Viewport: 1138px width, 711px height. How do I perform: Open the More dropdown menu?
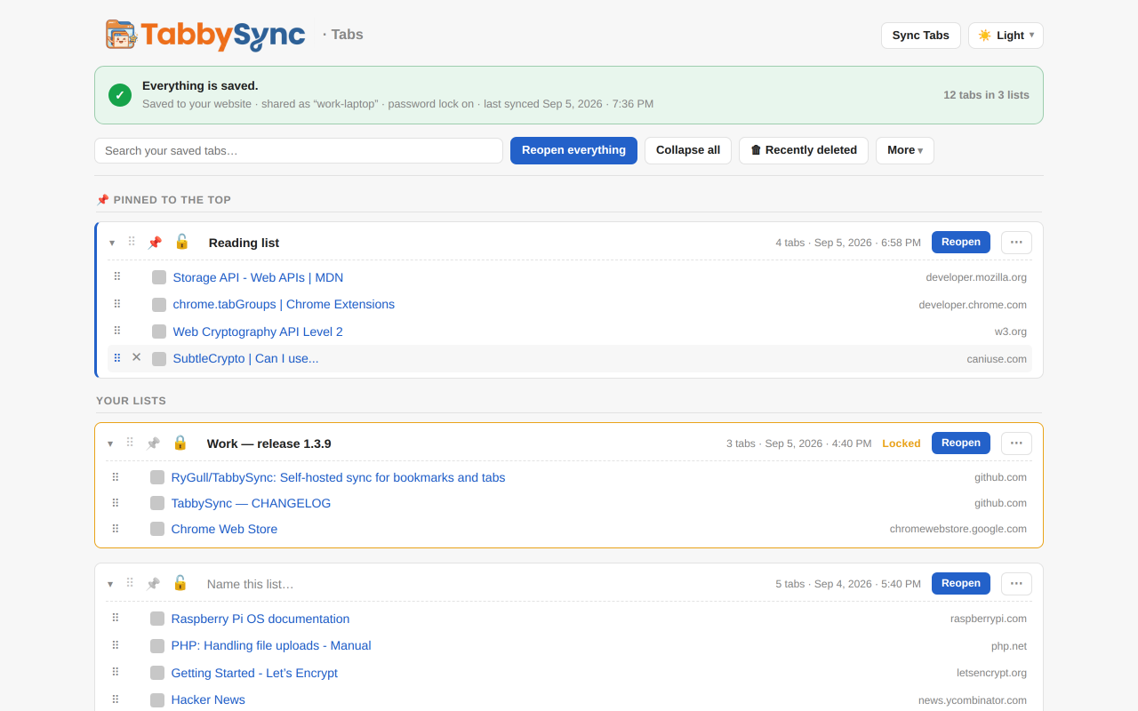click(905, 150)
